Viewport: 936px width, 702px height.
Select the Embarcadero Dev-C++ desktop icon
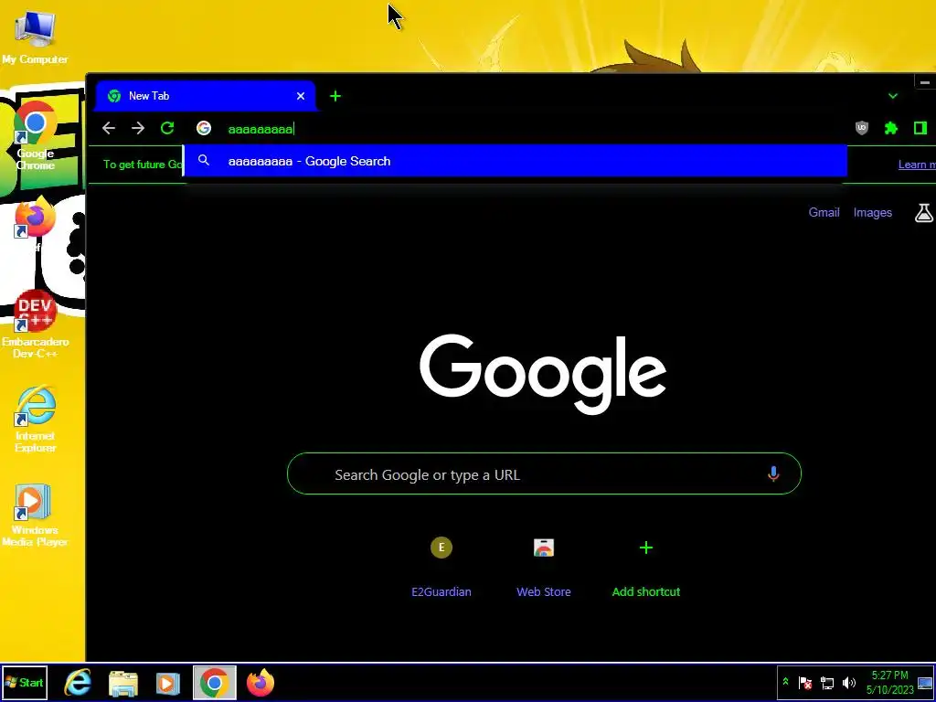(x=36, y=324)
